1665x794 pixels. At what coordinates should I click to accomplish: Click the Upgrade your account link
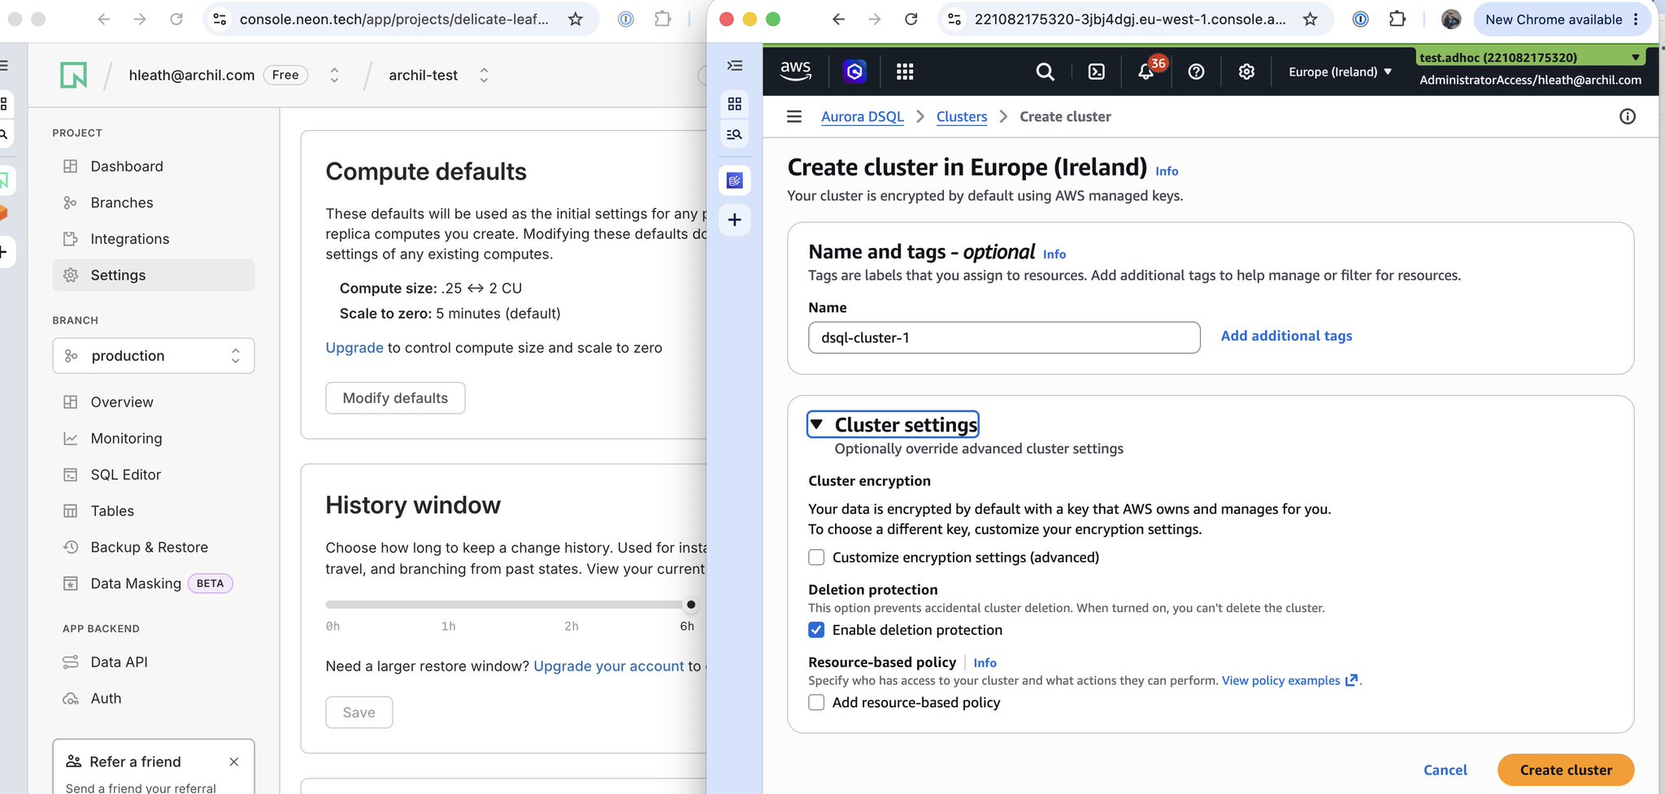point(609,666)
